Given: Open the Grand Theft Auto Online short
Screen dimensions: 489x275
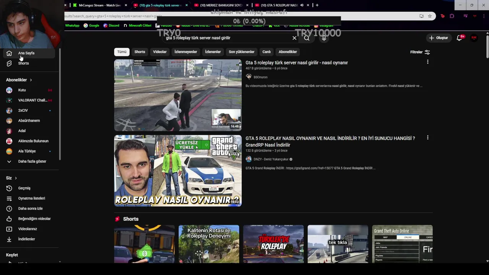Looking at the screenshot, I should [x=402, y=244].
